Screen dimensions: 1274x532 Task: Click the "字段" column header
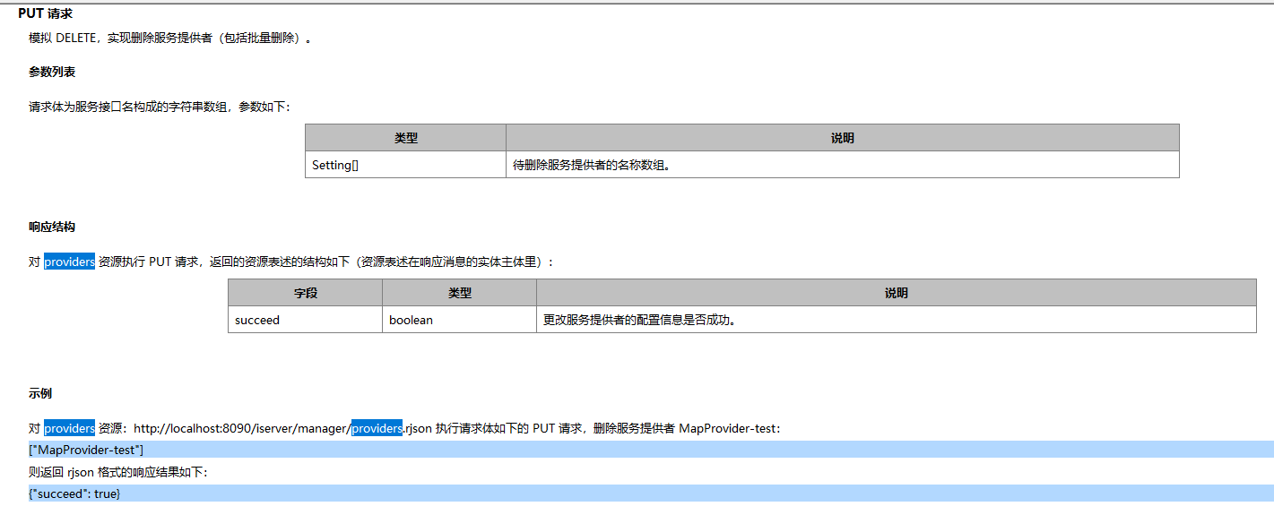[x=305, y=293]
